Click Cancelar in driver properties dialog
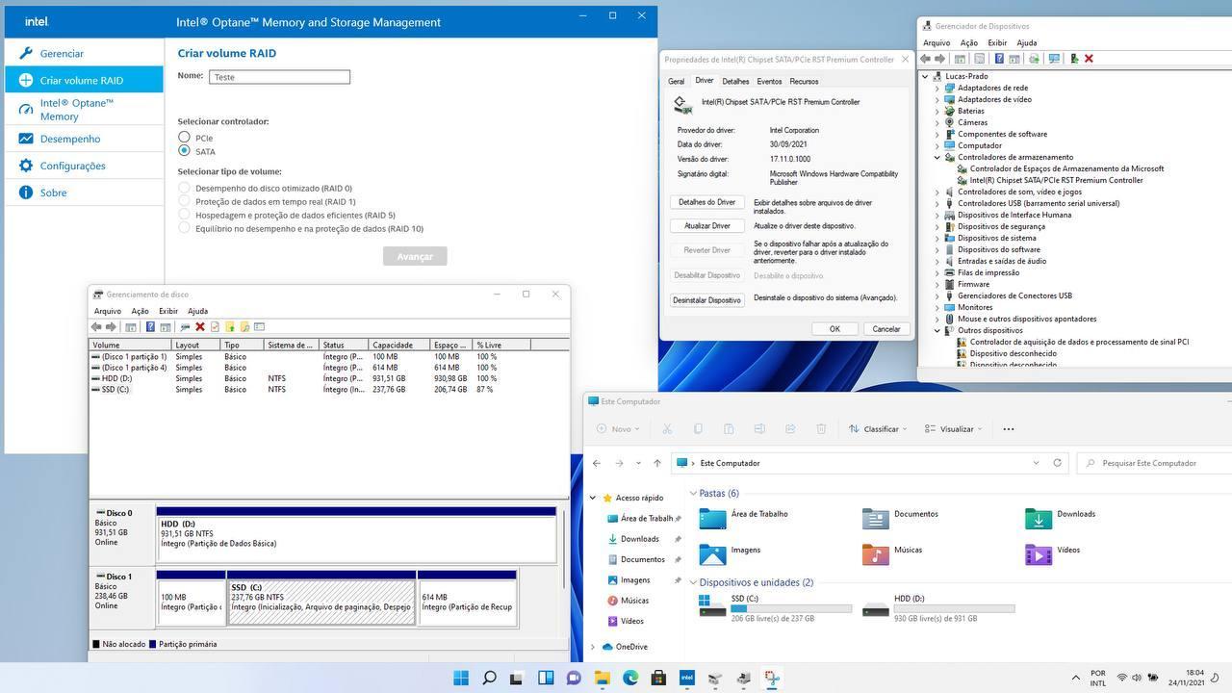Viewport: 1232px width, 693px height. 885,329
